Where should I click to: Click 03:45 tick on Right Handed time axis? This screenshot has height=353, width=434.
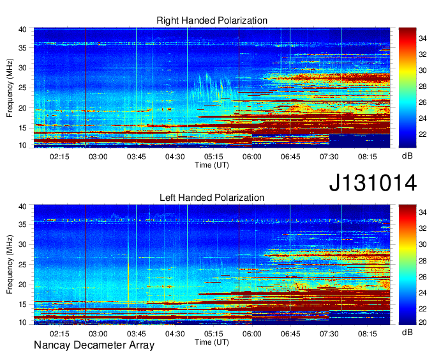tap(136, 157)
